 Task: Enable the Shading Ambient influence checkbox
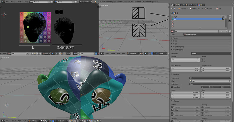[x=202, y=107]
